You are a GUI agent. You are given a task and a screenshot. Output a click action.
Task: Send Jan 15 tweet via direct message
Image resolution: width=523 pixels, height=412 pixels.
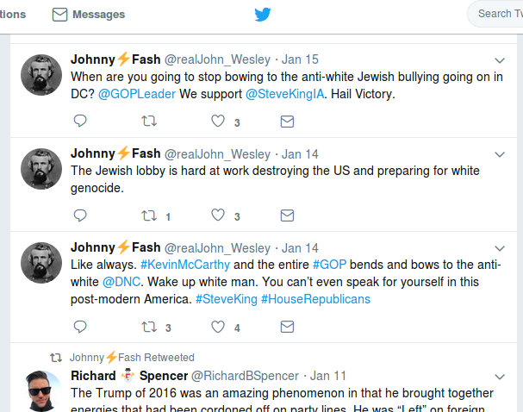click(x=287, y=122)
